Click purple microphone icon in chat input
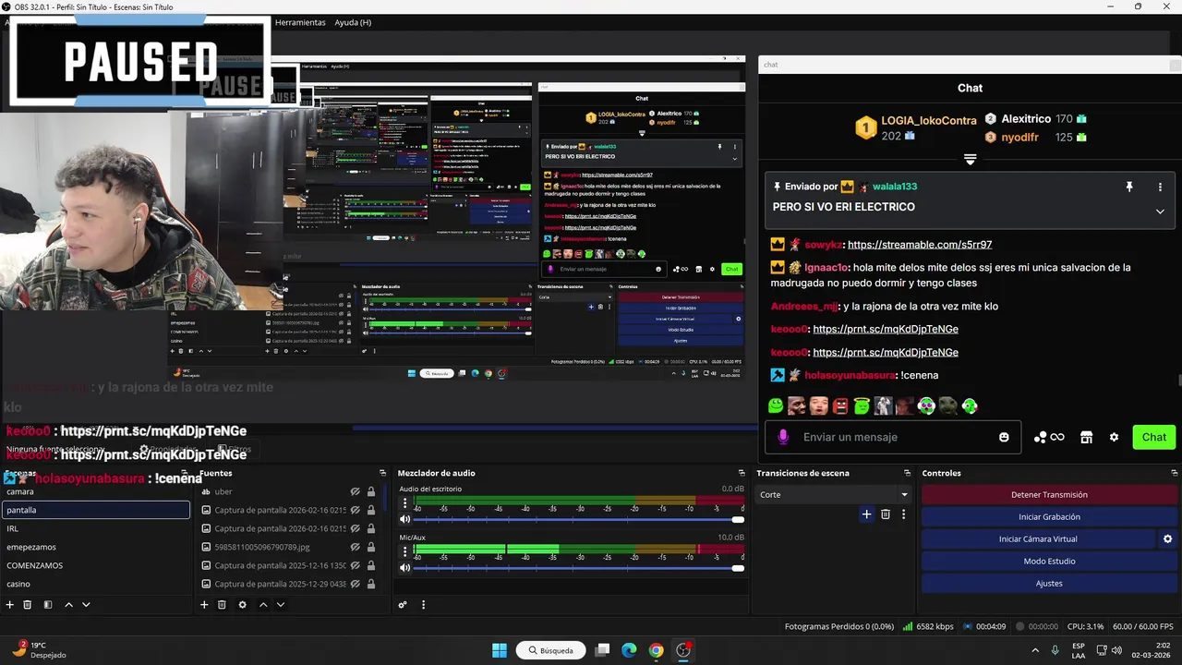 (783, 437)
